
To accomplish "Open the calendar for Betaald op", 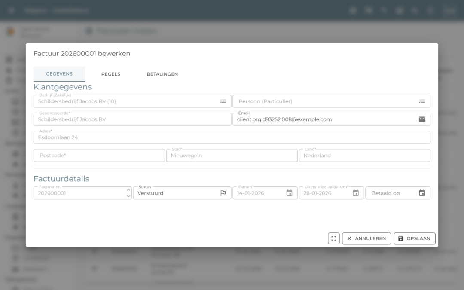I will [x=422, y=193].
